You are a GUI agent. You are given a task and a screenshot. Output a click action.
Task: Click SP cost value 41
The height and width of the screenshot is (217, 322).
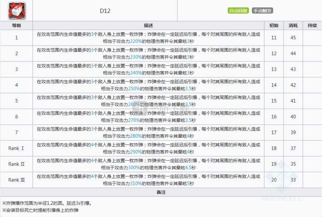[x=293, y=101]
